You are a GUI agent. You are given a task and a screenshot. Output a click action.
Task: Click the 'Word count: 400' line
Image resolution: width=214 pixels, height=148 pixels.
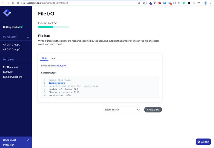pyautogui.click(x=60, y=95)
